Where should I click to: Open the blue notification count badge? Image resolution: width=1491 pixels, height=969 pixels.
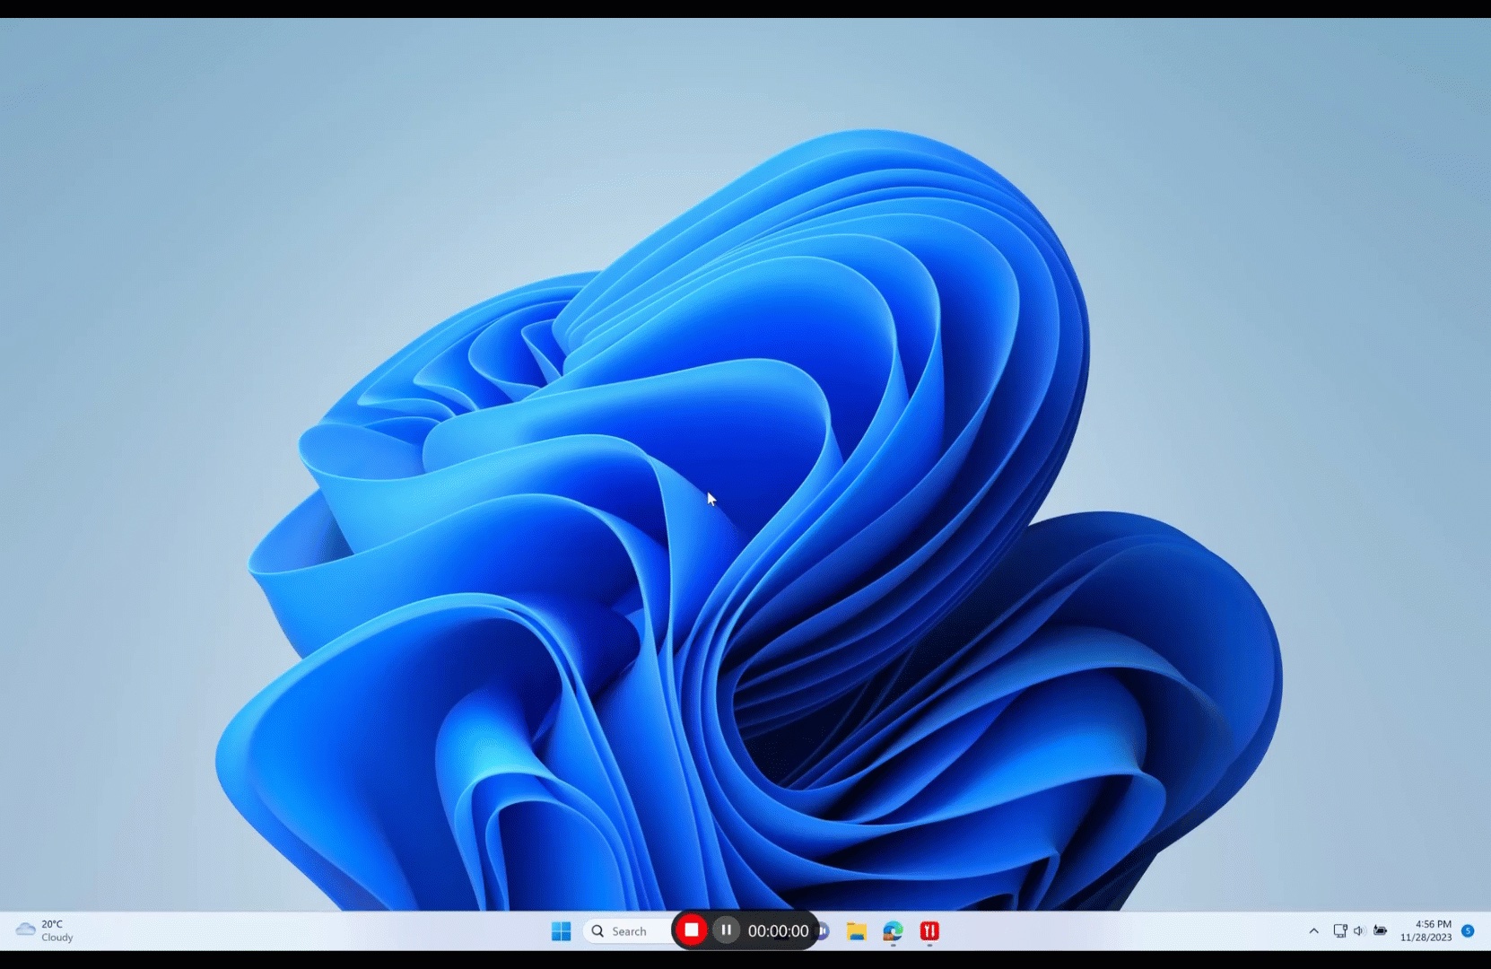pyautogui.click(x=1468, y=931)
